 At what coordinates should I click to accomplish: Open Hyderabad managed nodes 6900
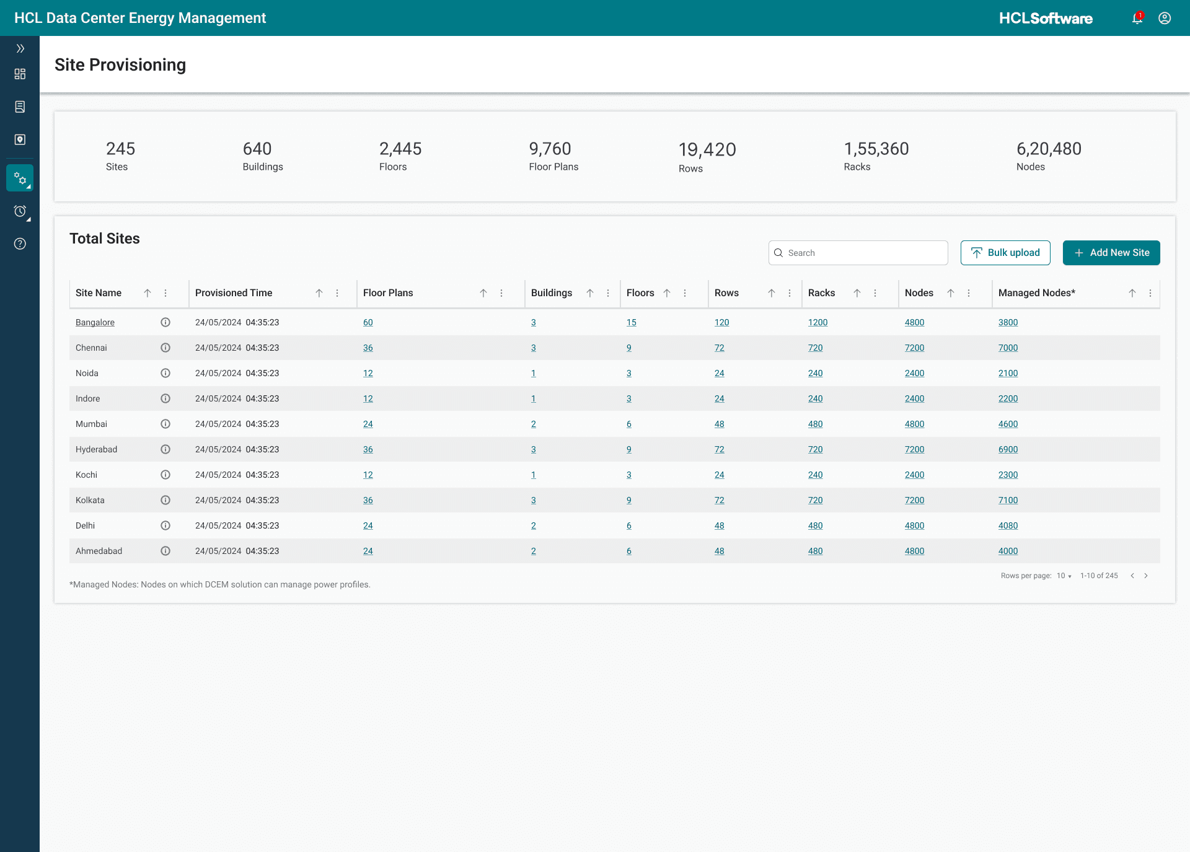pyautogui.click(x=1008, y=449)
